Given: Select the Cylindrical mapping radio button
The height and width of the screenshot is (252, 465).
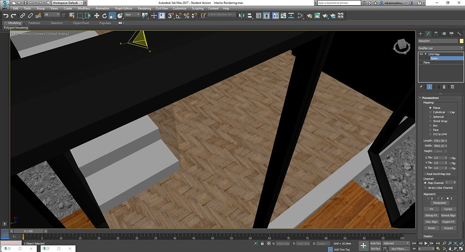Looking at the screenshot, I should tap(430, 112).
